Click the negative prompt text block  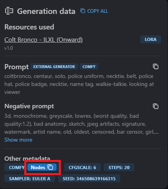tap(82, 124)
